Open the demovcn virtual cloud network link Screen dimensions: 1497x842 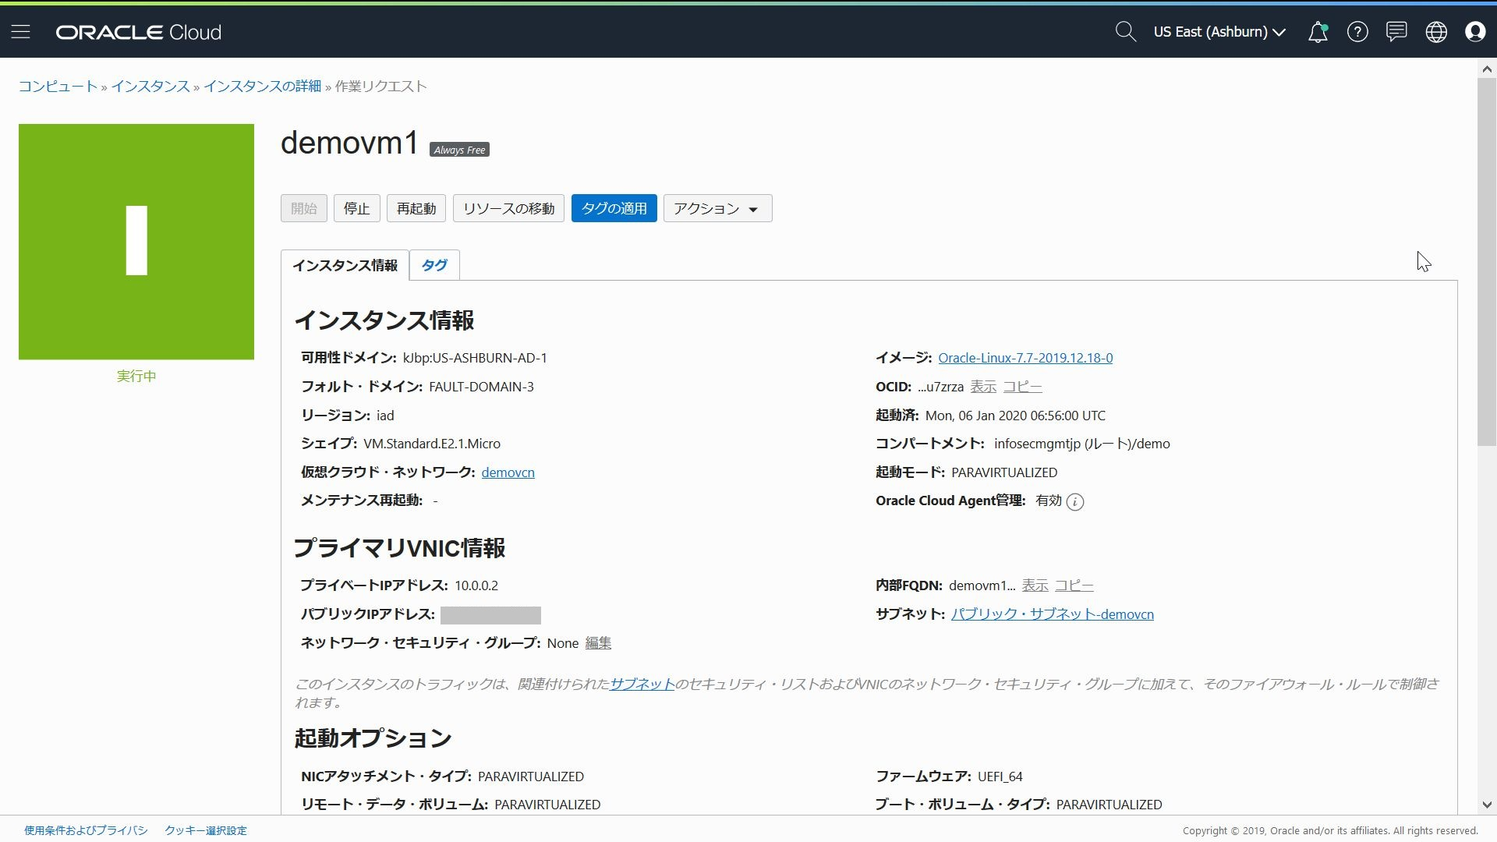tap(508, 472)
